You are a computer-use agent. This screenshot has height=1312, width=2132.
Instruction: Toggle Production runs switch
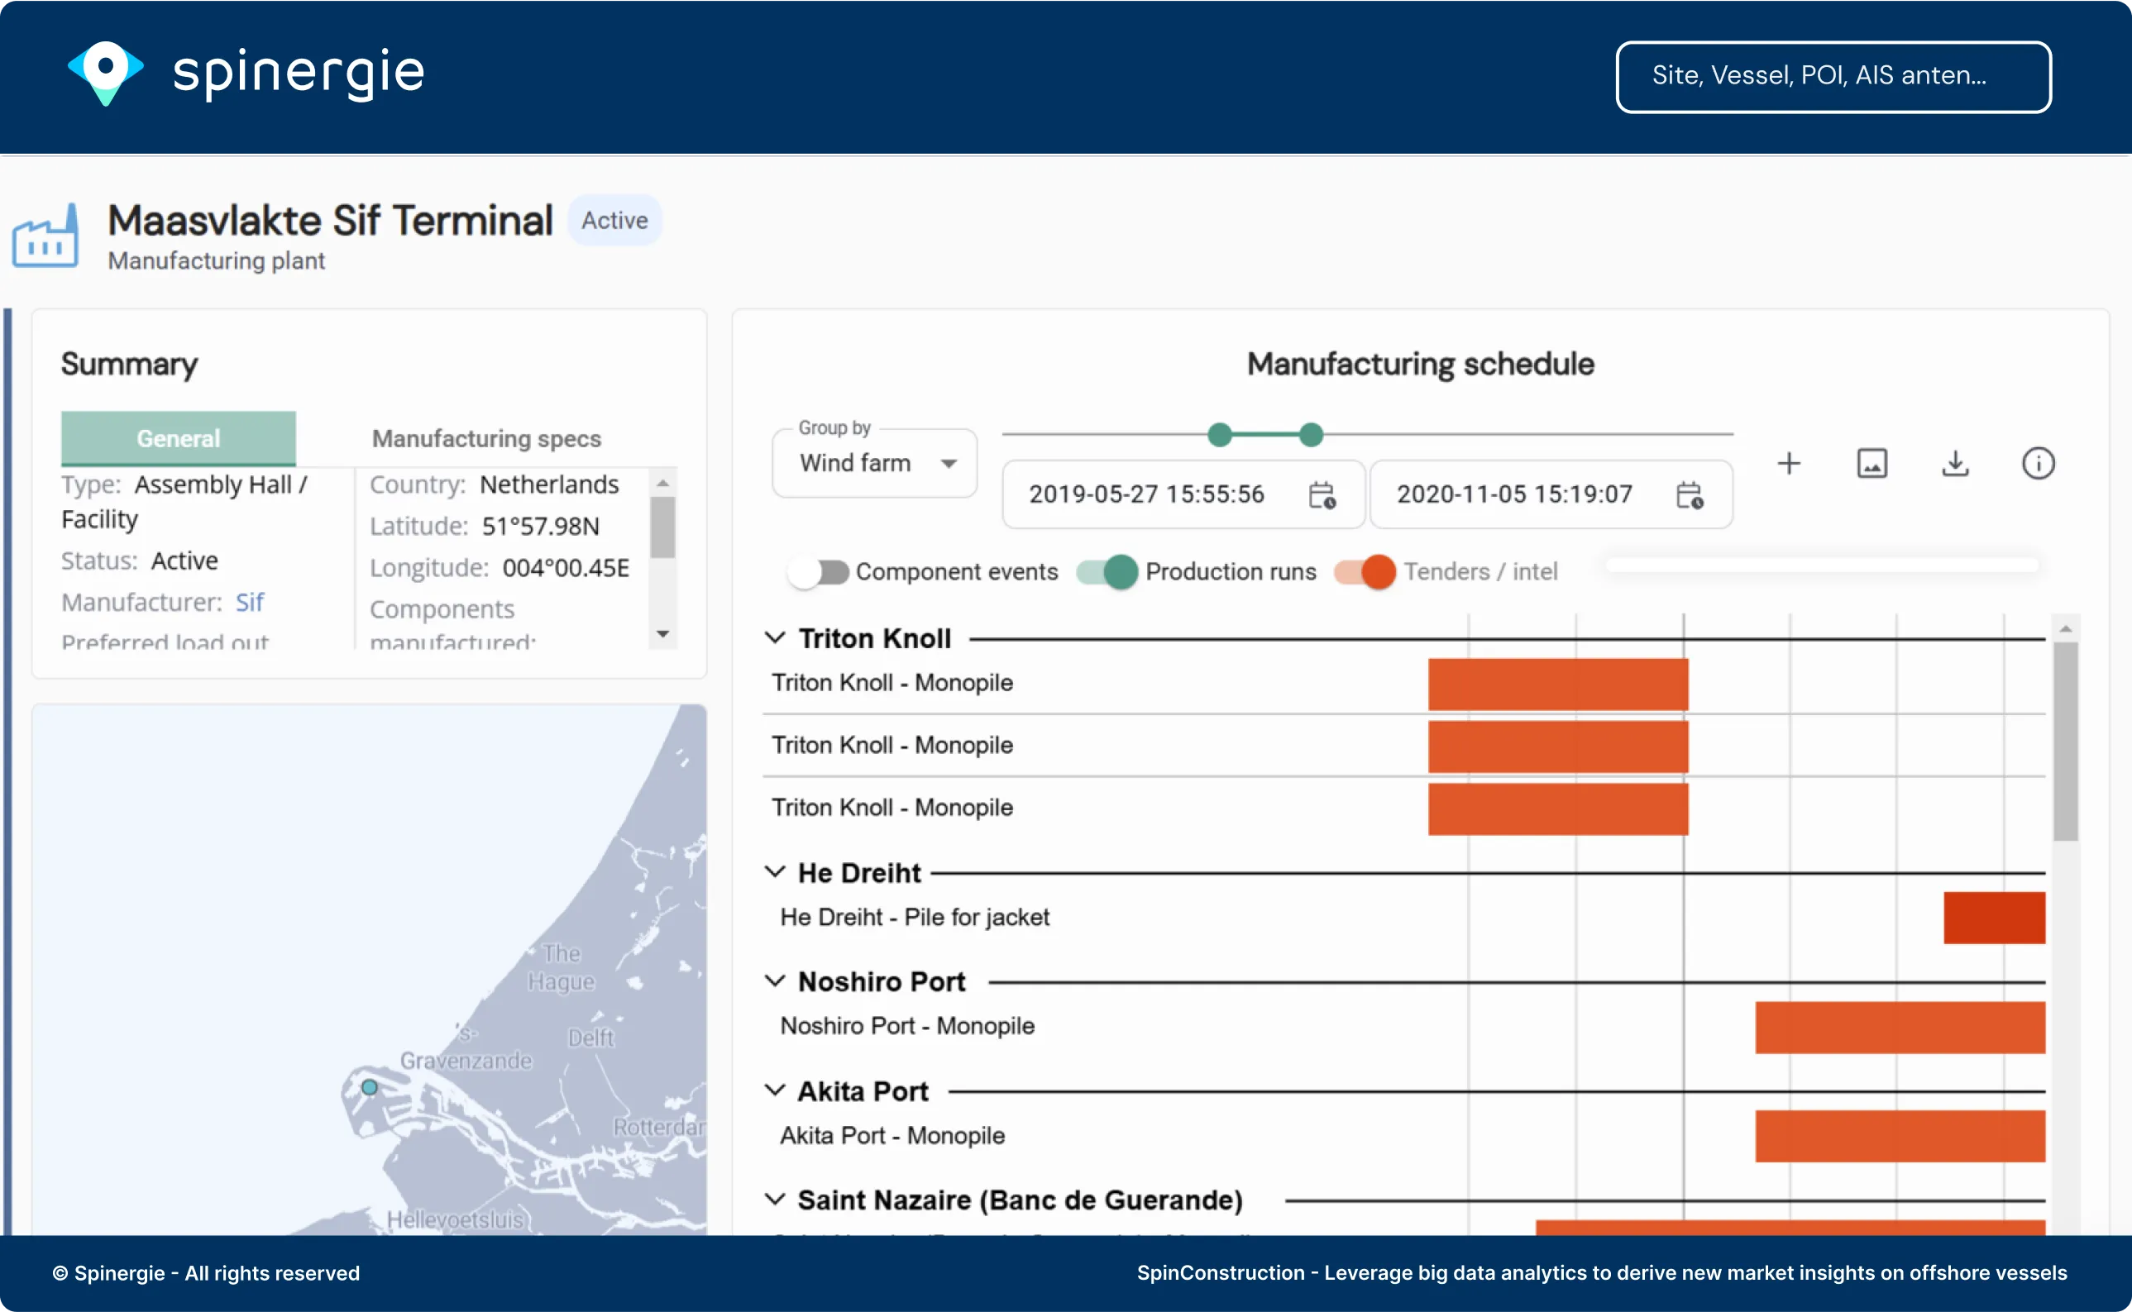[x=1107, y=572]
